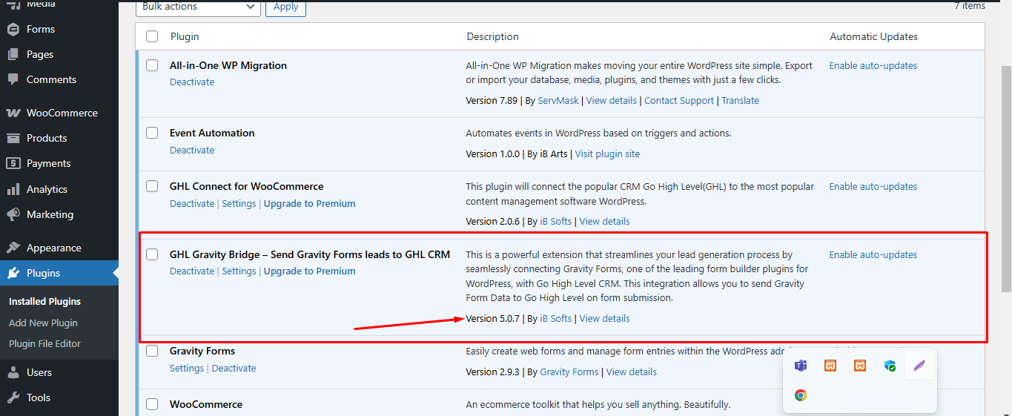Open Microsoft Teams from the system tray
1012x416 pixels.
click(801, 366)
